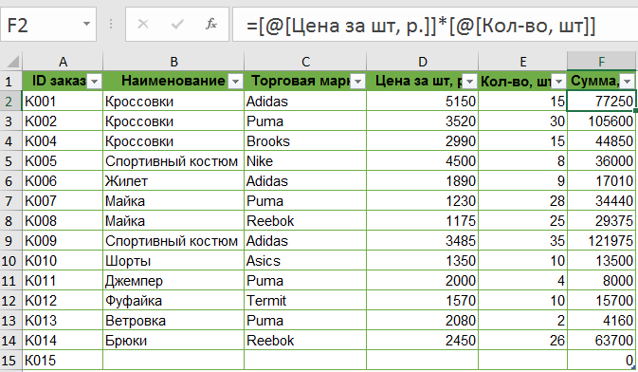Select the cell containing 121975

point(601,241)
